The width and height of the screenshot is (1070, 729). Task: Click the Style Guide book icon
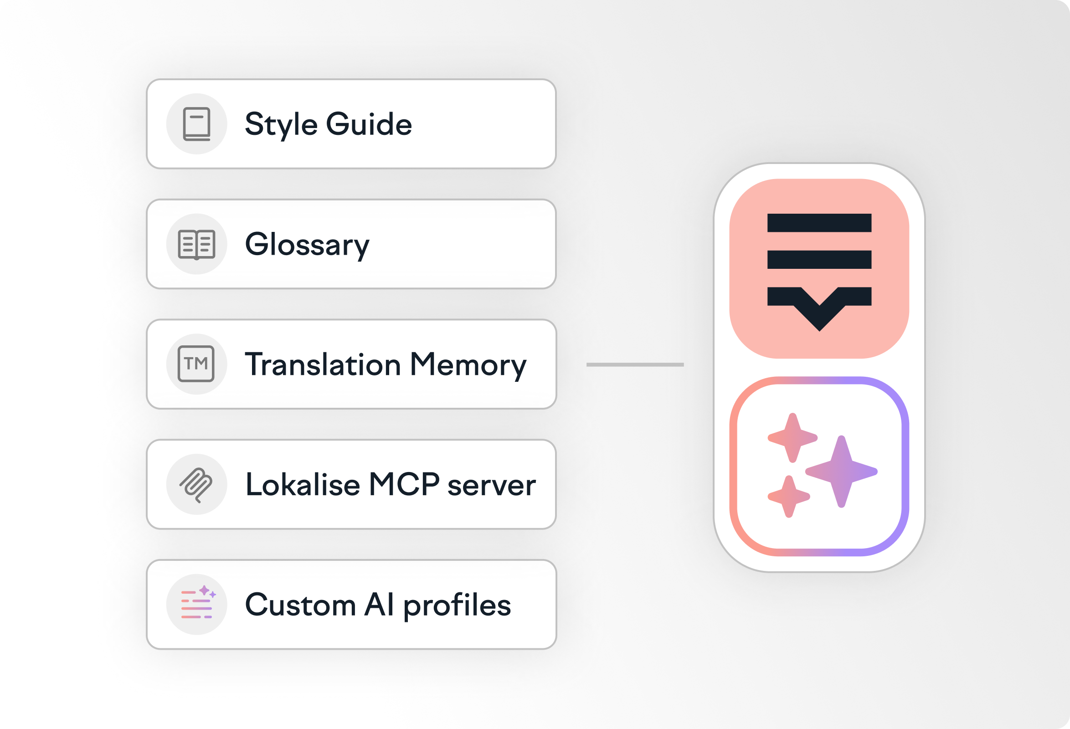[x=196, y=123]
